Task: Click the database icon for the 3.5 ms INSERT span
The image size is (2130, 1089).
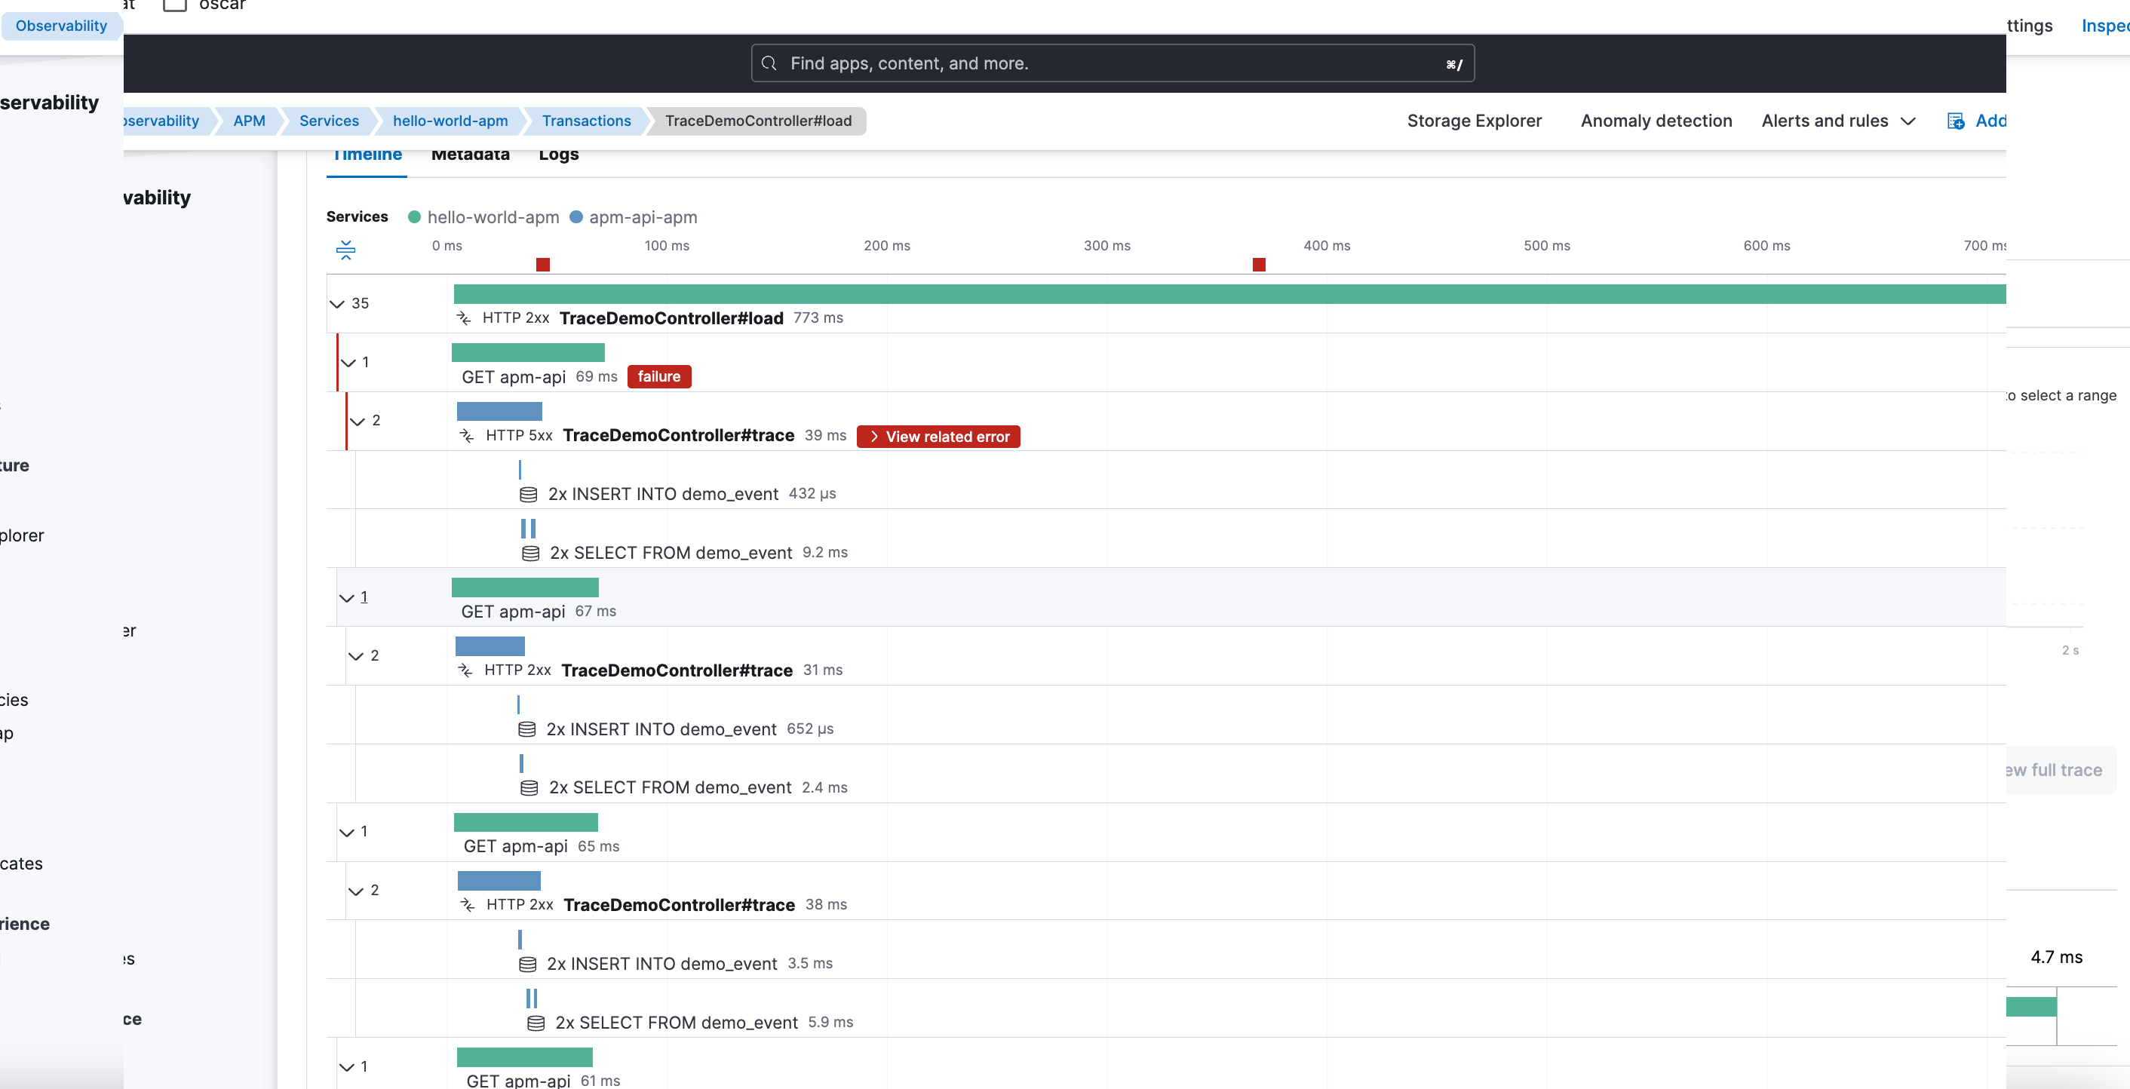Action: 527,964
